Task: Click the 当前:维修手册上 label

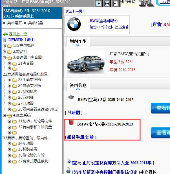Action: tap(21, 39)
